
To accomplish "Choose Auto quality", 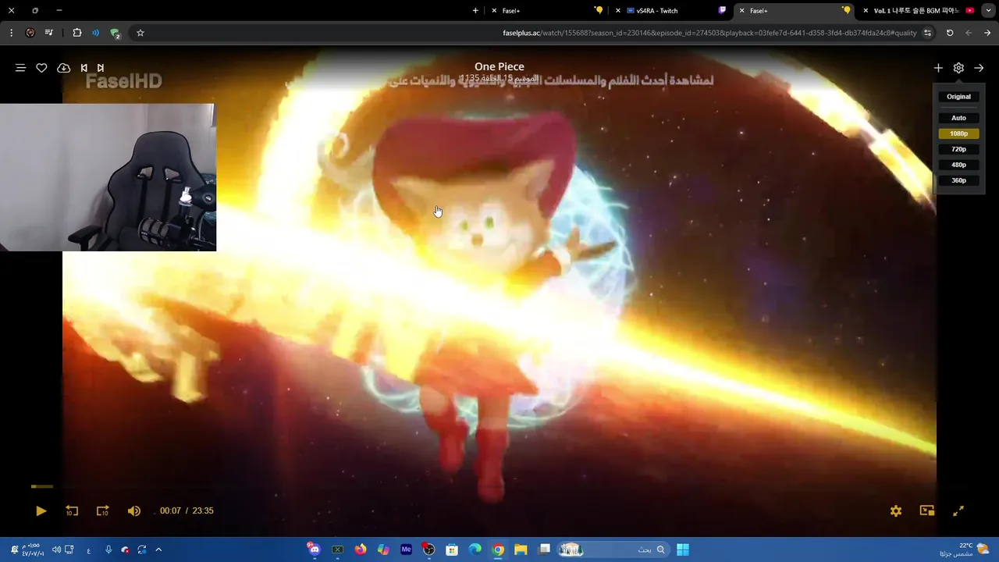I will tap(958, 118).
